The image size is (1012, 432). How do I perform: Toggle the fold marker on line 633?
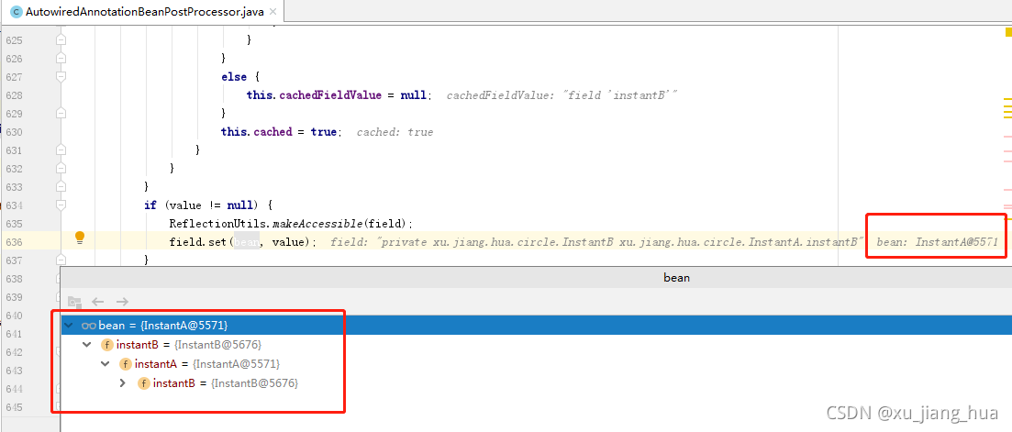(x=61, y=187)
